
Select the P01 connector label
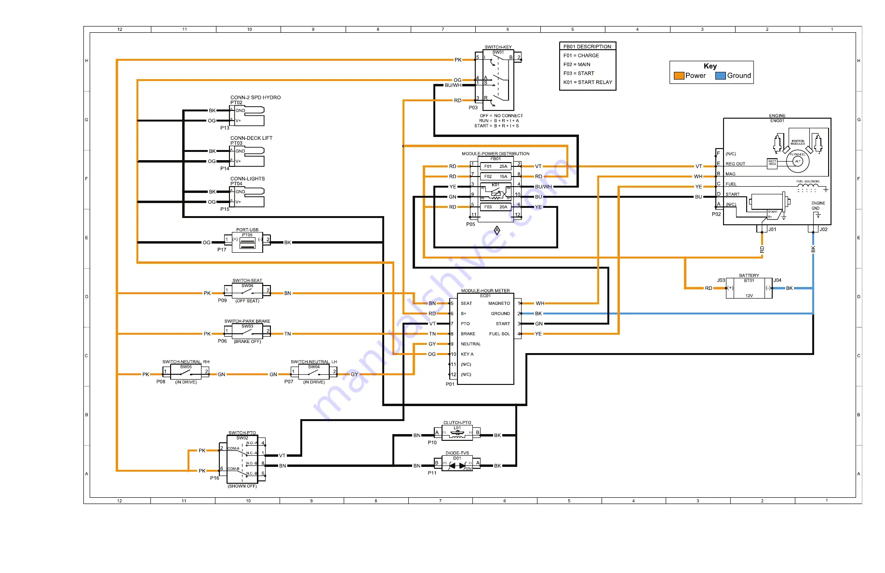(x=450, y=384)
